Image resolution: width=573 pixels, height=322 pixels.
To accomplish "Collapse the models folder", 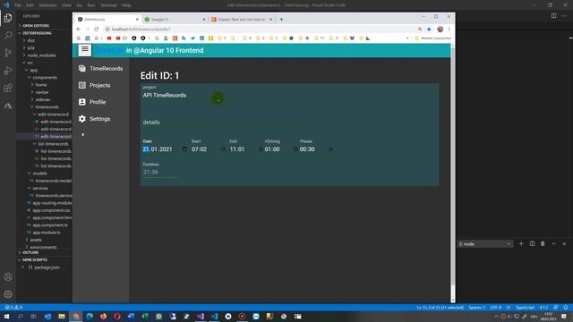I will click(x=39, y=174).
